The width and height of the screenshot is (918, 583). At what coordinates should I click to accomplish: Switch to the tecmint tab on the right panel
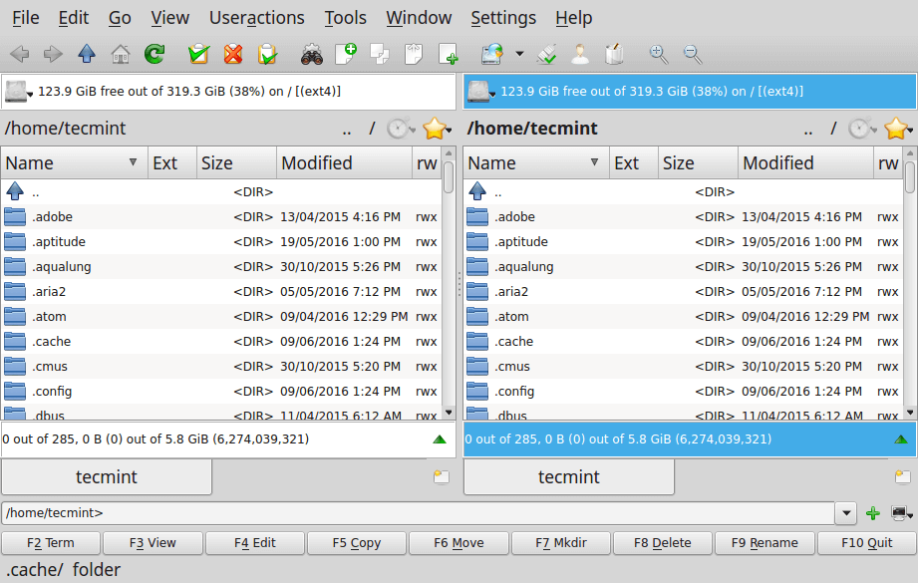point(568,476)
